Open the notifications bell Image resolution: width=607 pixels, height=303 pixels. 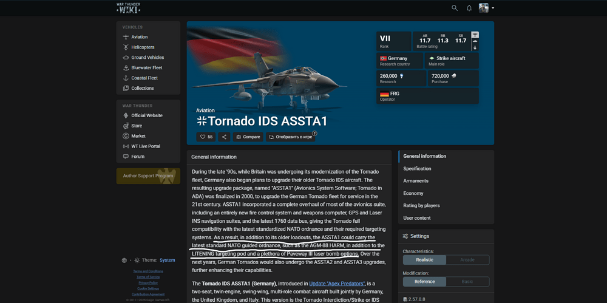469,8
